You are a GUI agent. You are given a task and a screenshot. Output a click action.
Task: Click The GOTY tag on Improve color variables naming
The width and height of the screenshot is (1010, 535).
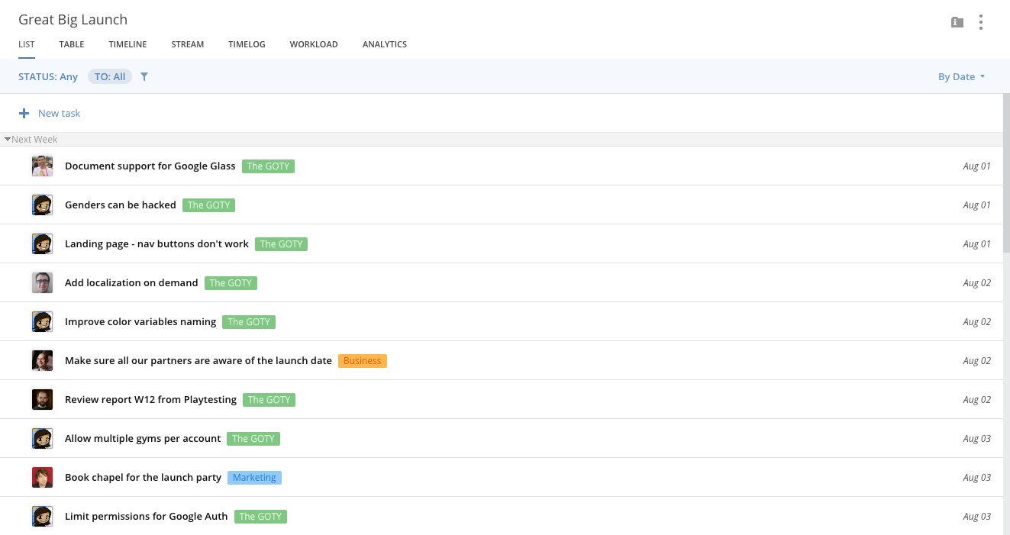[x=249, y=321]
